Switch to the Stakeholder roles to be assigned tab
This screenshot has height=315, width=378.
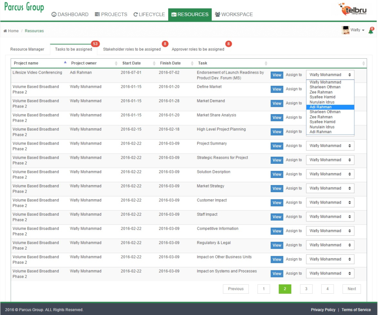[x=132, y=50]
